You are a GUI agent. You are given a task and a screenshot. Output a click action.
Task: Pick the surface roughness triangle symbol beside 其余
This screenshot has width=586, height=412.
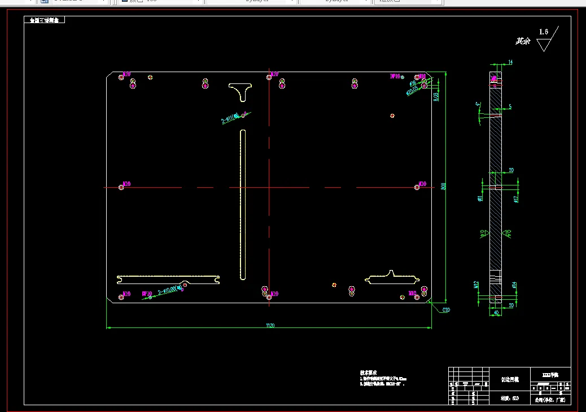click(x=548, y=39)
